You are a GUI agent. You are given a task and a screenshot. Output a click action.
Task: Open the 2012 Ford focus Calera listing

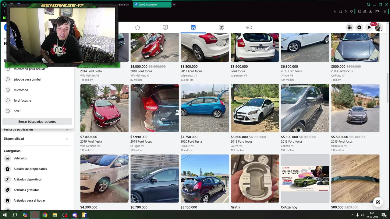[x=255, y=118]
